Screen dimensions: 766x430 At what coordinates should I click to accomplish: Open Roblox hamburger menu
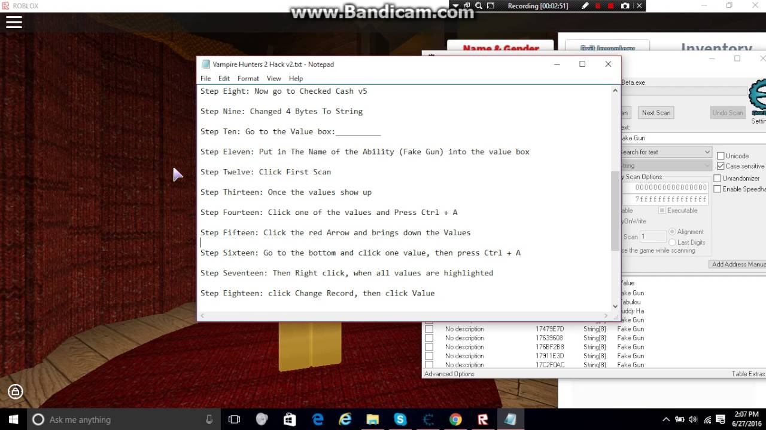(x=14, y=22)
